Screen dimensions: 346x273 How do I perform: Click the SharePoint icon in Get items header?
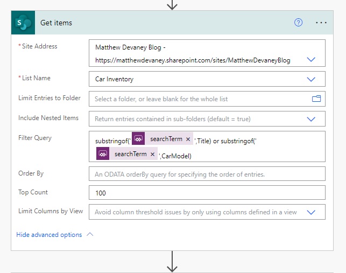[23, 23]
